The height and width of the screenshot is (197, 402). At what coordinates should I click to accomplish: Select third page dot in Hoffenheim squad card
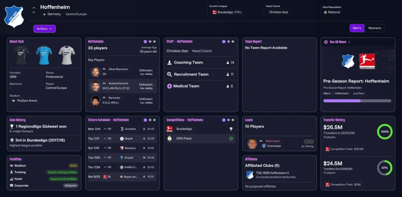(x=154, y=42)
